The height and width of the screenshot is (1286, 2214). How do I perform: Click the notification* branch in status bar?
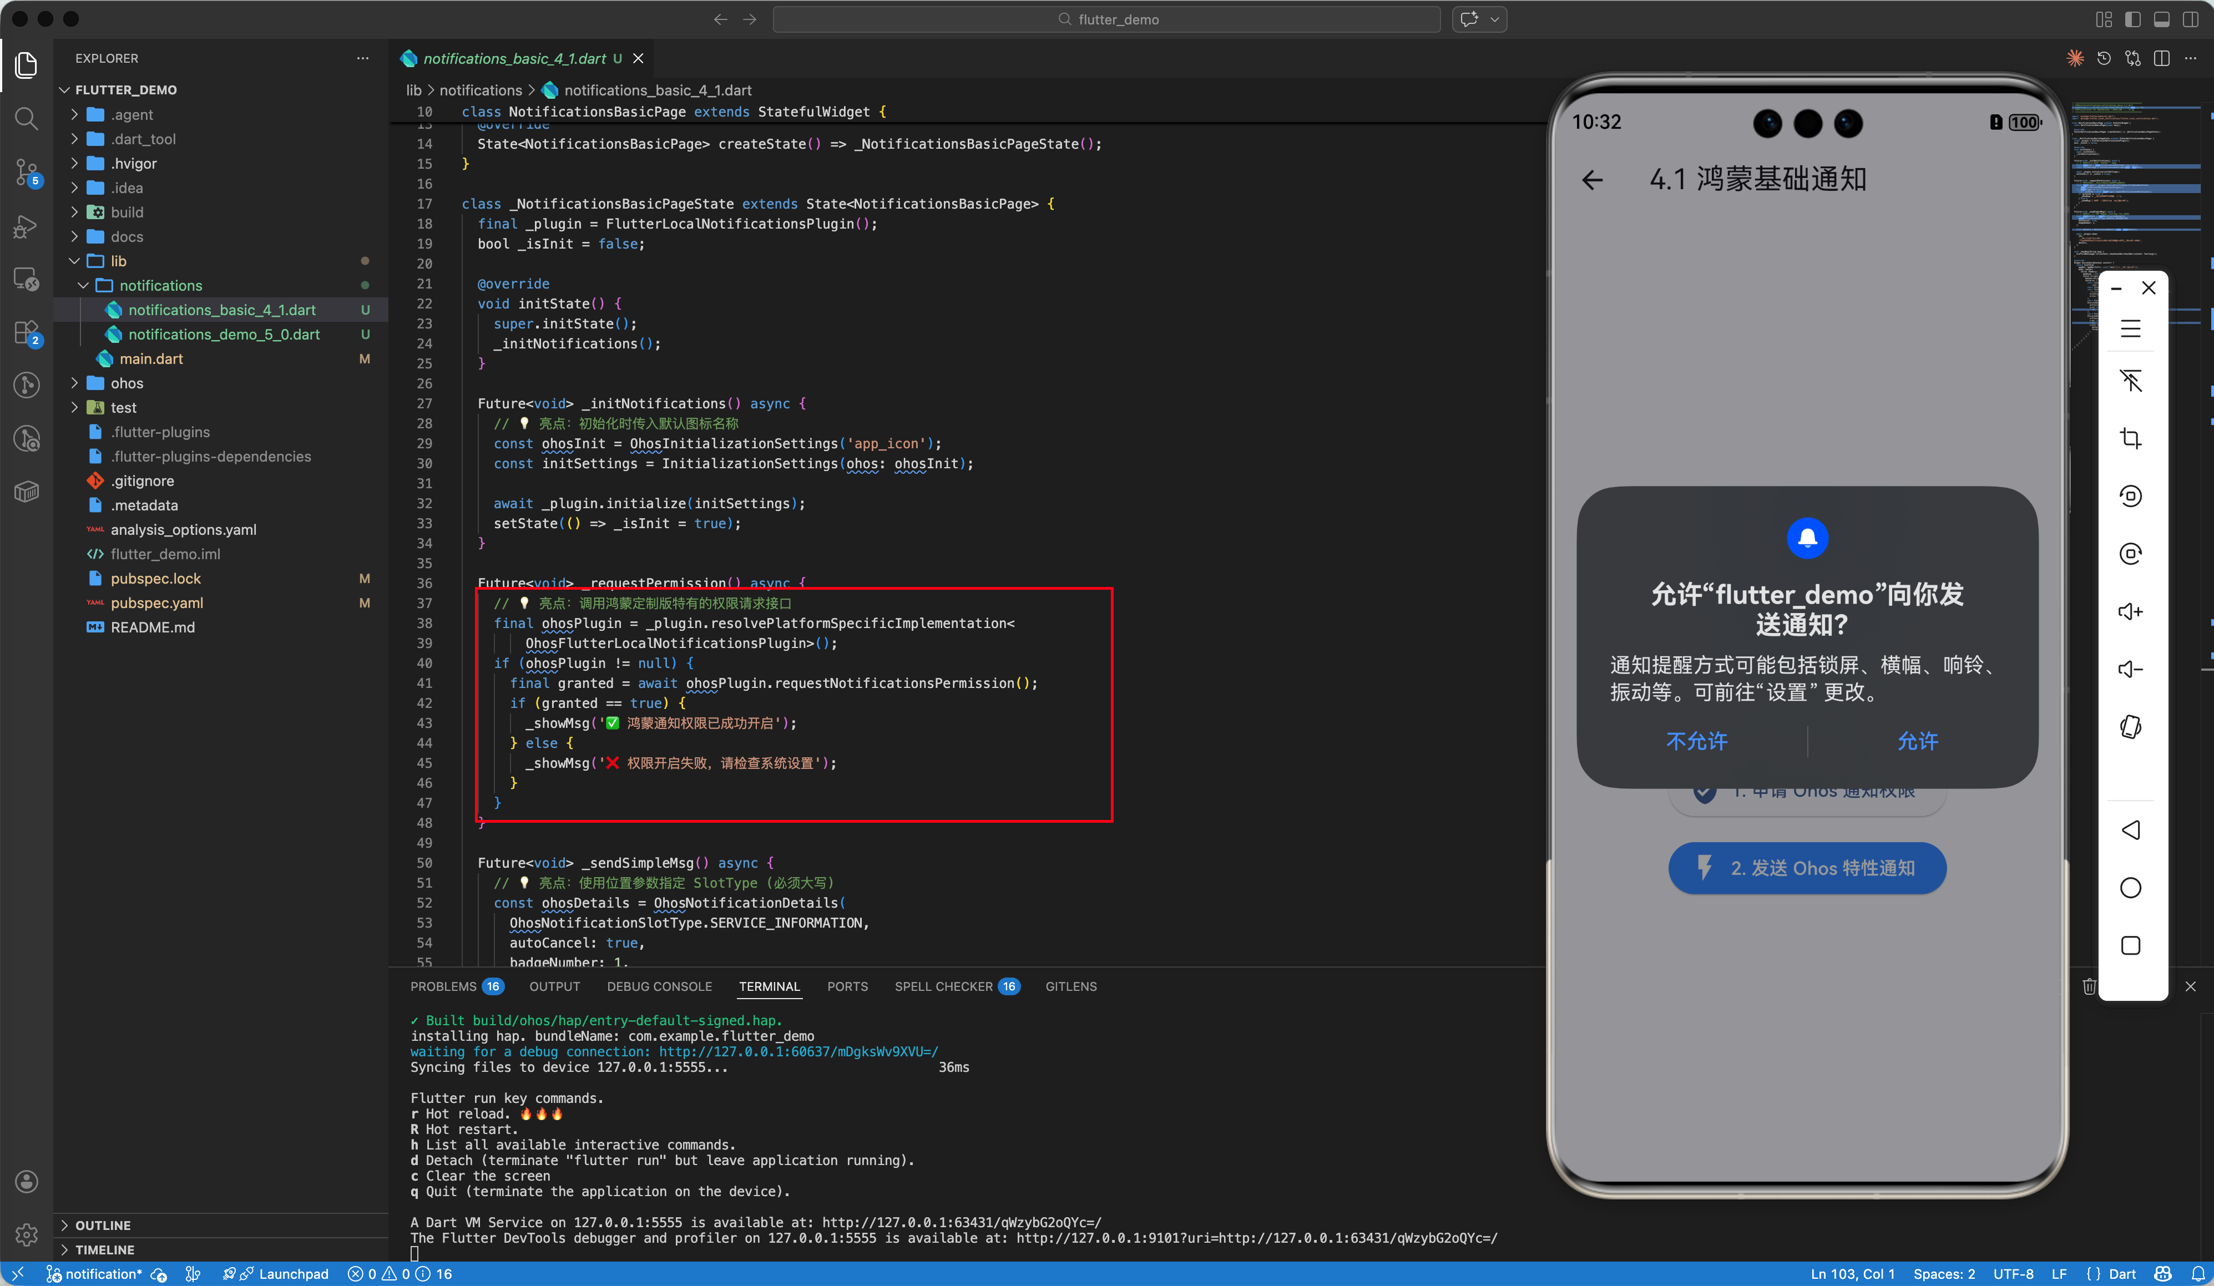pos(94,1274)
